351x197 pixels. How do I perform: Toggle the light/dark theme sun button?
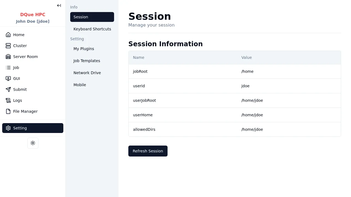(x=33, y=143)
